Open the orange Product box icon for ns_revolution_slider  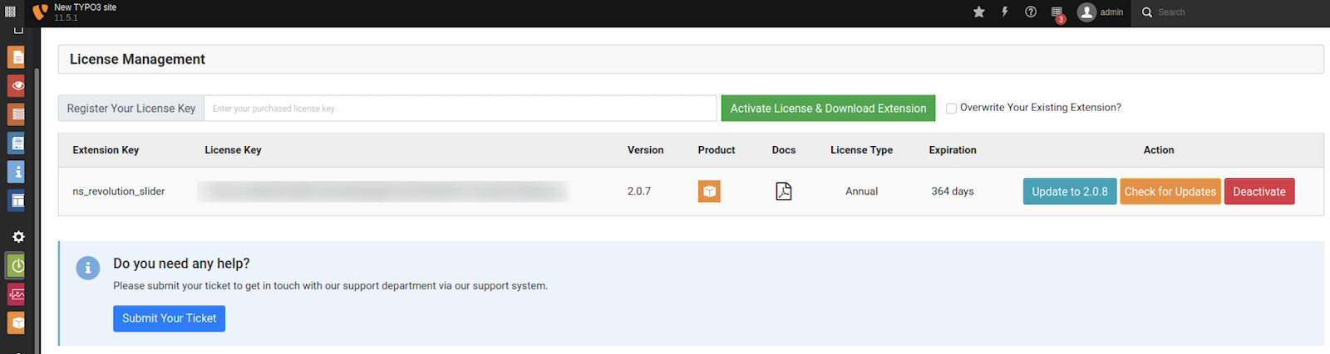coord(709,192)
